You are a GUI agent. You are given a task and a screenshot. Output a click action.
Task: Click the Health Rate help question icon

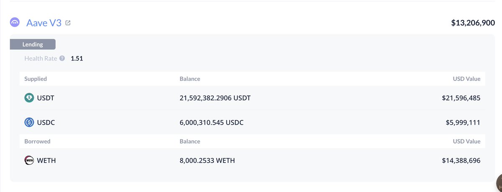pos(62,58)
